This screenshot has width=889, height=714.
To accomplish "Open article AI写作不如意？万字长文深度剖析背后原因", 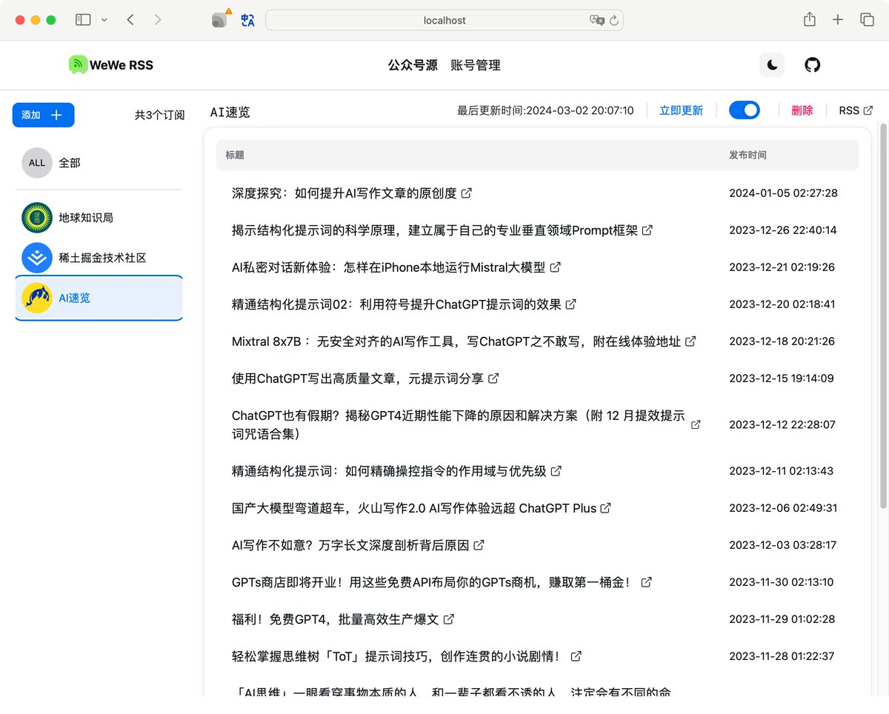I will (350, 545).
